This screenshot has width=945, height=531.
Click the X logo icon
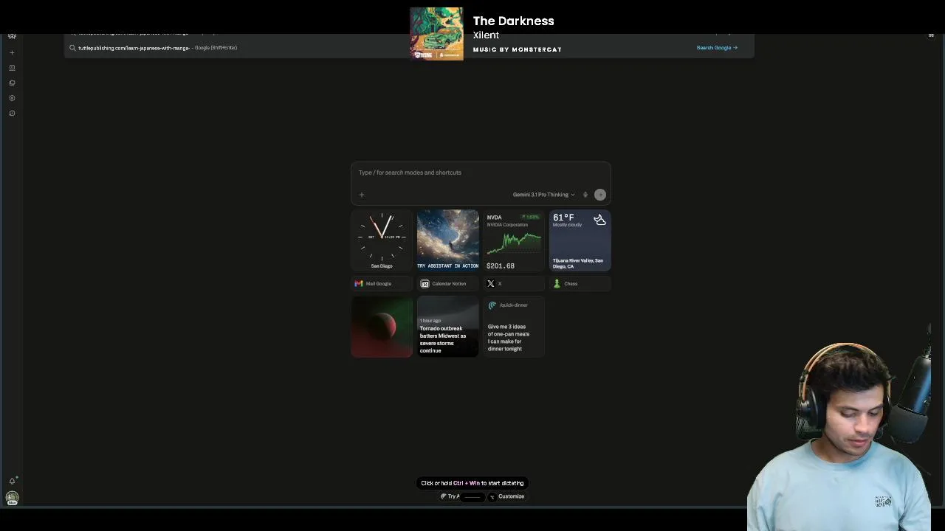click(491, 283)
